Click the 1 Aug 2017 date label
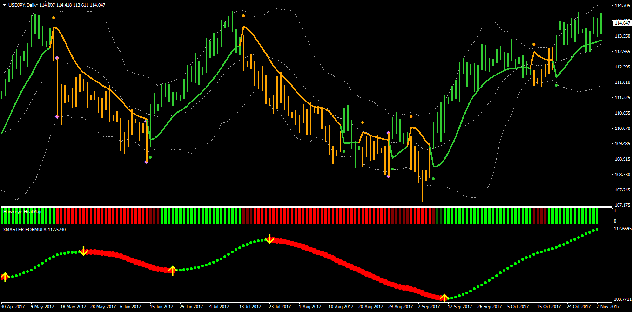632x312 pixels. pos(310,307)
